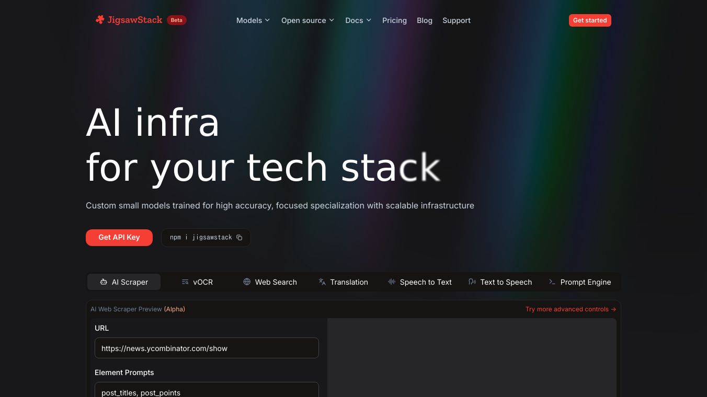707x397 pixels.
Task: Open the Support page
Action: 457,20
